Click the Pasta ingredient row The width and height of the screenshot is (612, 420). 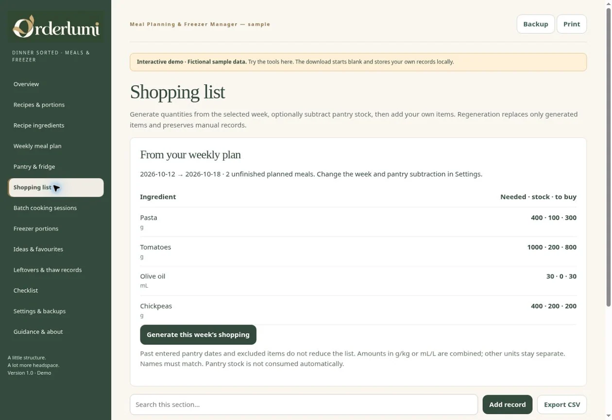click(358, 222)
